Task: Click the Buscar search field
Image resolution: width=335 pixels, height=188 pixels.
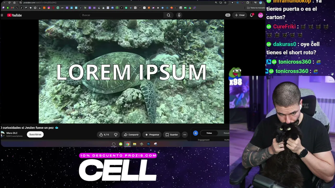Action: pos(122,15)
